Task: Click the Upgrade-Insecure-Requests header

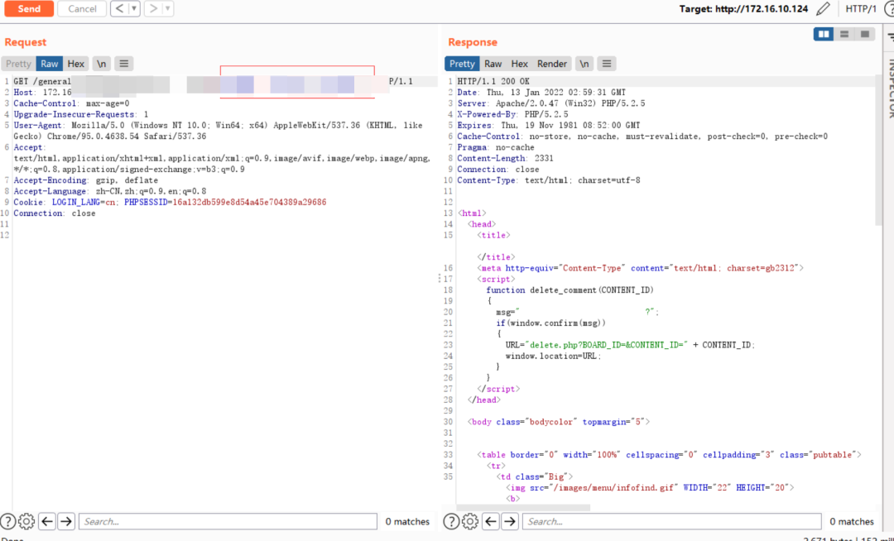Action: (81, 114)
